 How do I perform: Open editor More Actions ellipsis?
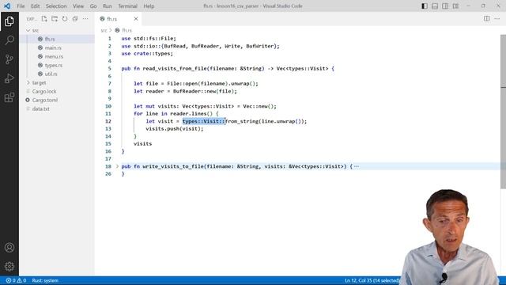497,19
